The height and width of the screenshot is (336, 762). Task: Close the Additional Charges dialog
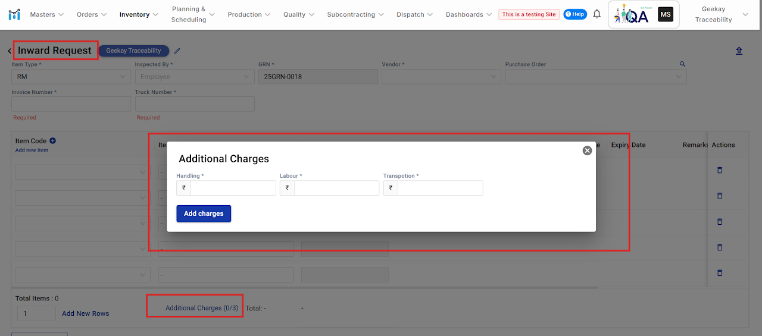click(x=587, y=150)
